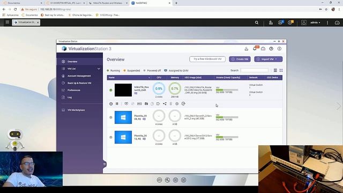Open the about info icon
The width and height of the screenshot is (343, 193).
pos(280,49)
